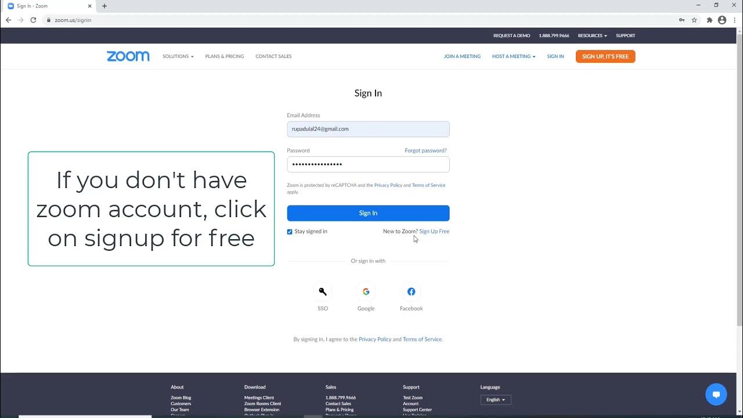This screenshot has height=418, width=743.
Task: Open the blue chat bubble widget
Action: 716,395
